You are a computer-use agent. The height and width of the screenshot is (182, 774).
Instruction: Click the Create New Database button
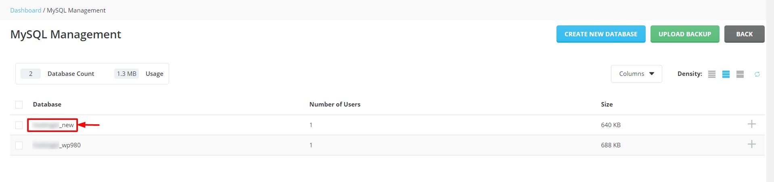[601, 34]
